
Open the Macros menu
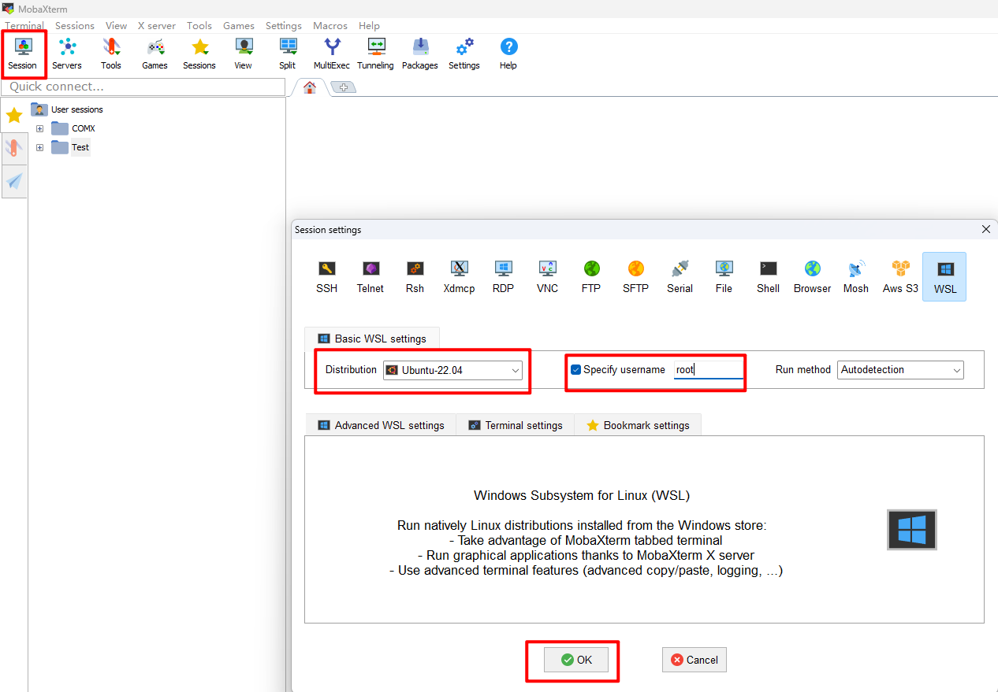[330, 26]
